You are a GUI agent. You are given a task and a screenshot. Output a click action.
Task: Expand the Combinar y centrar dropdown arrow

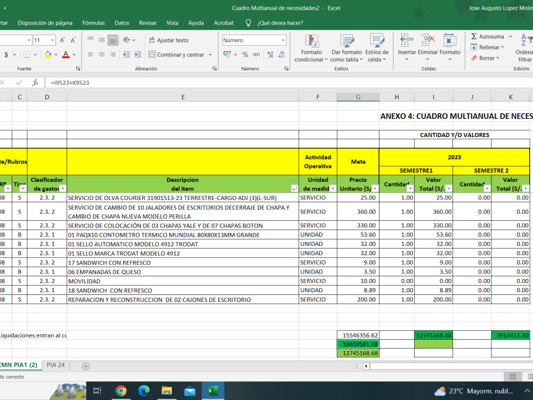coord(211,54)
